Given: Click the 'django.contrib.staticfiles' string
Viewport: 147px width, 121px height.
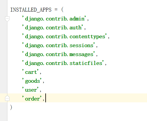Looking at the screenshot, I should pyautogui.click(x=63, y=63).
